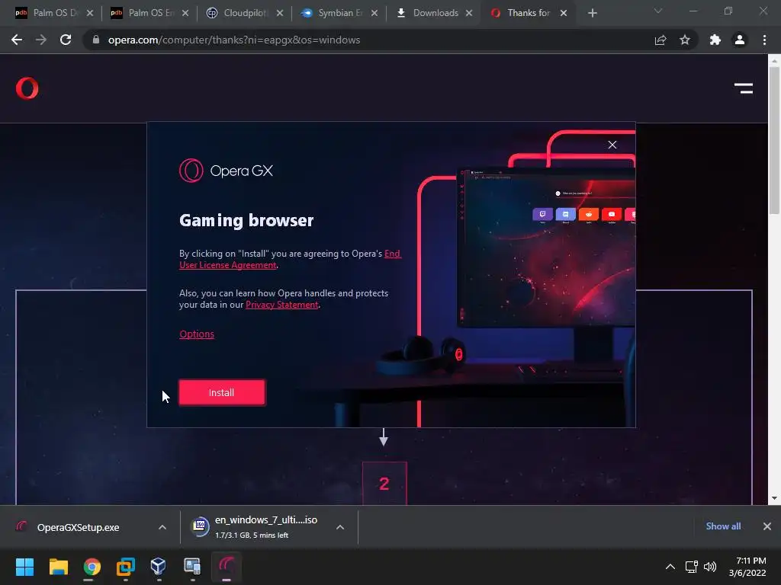Open the hamburger menu on Opera page
Screen dimensions: 781x585
pyautogui.click(x=743, y=88)
